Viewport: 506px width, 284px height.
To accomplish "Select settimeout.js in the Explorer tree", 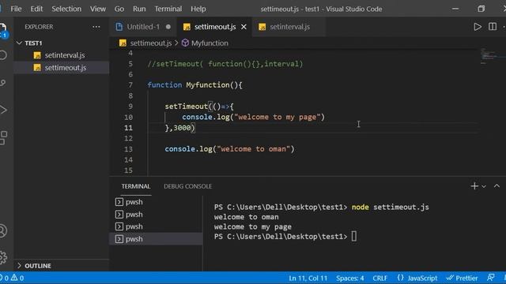I will click(x=62, y=68).
